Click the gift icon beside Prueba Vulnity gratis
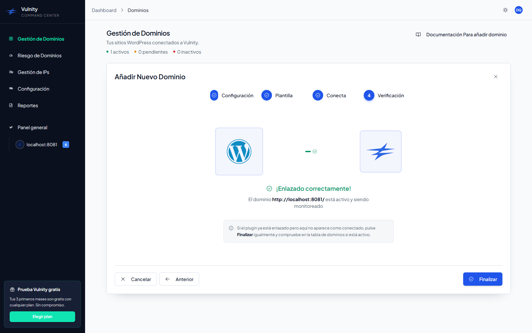532x333 pixels. click(12, 289)
